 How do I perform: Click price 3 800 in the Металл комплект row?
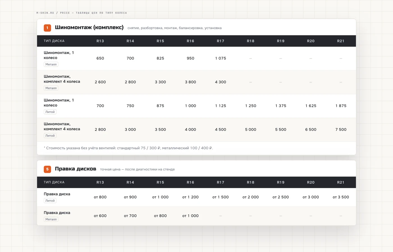190,82
